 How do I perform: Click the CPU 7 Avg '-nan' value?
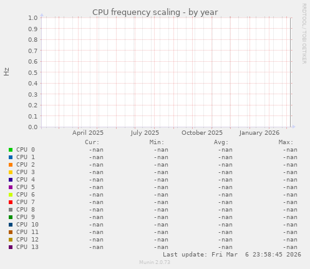tap(225, 202)
